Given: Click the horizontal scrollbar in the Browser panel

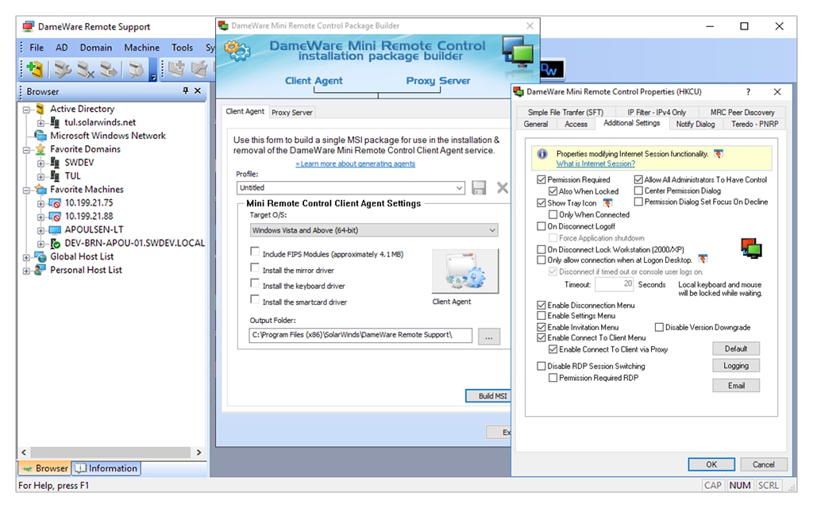Looking at the screenshot, I should pos(111,452).
